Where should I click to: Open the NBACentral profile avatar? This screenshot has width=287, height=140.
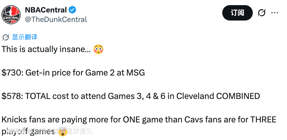click(11, 15)
